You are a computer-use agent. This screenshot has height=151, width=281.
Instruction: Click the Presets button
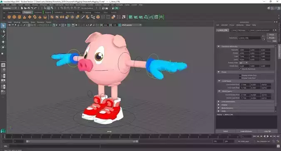pyautogui.click(x=272, y=38)
